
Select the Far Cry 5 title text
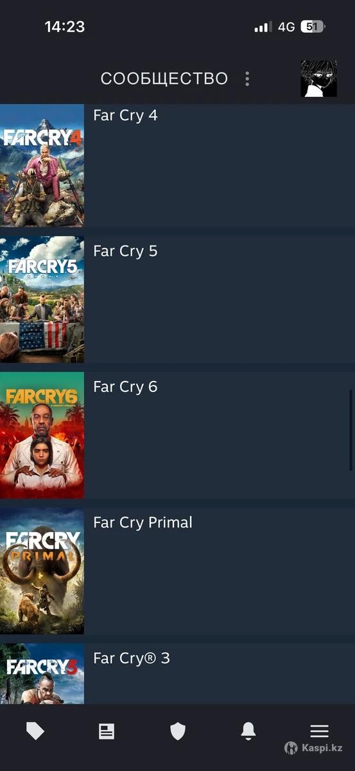[125, 251]
